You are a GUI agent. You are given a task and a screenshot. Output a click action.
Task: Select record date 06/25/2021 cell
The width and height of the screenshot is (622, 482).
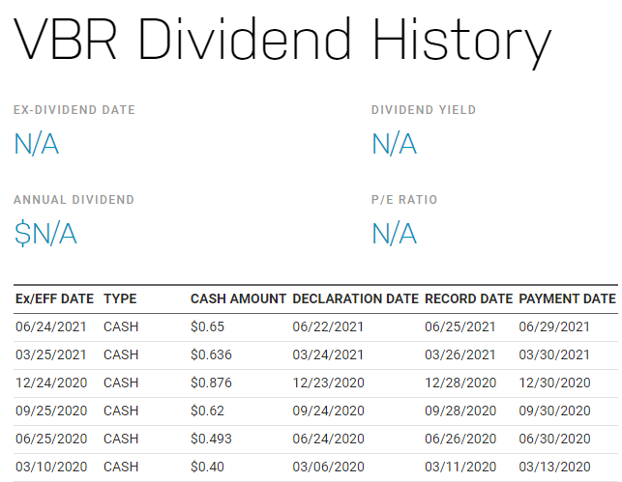(x=460, y=326)
